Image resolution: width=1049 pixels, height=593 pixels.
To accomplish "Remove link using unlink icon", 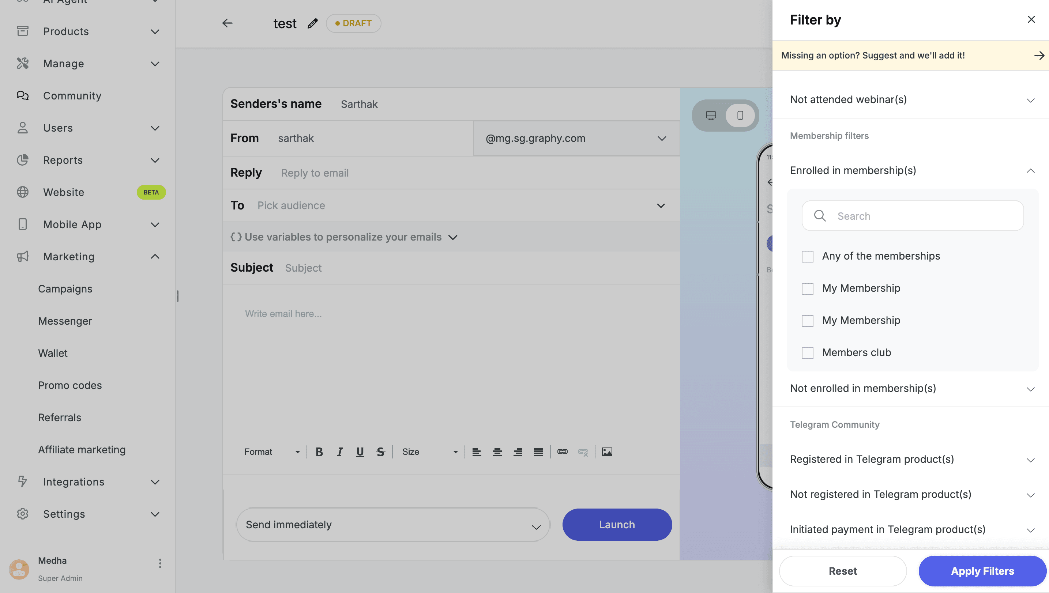I will click(583, 452).
